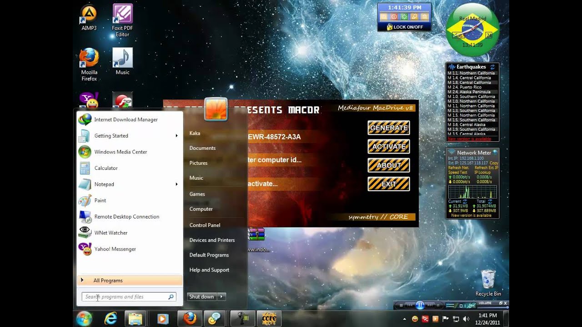This screenshot has width=582, height=327.
Task: Open shut down options arrow
Action: [x=221, y=297]
